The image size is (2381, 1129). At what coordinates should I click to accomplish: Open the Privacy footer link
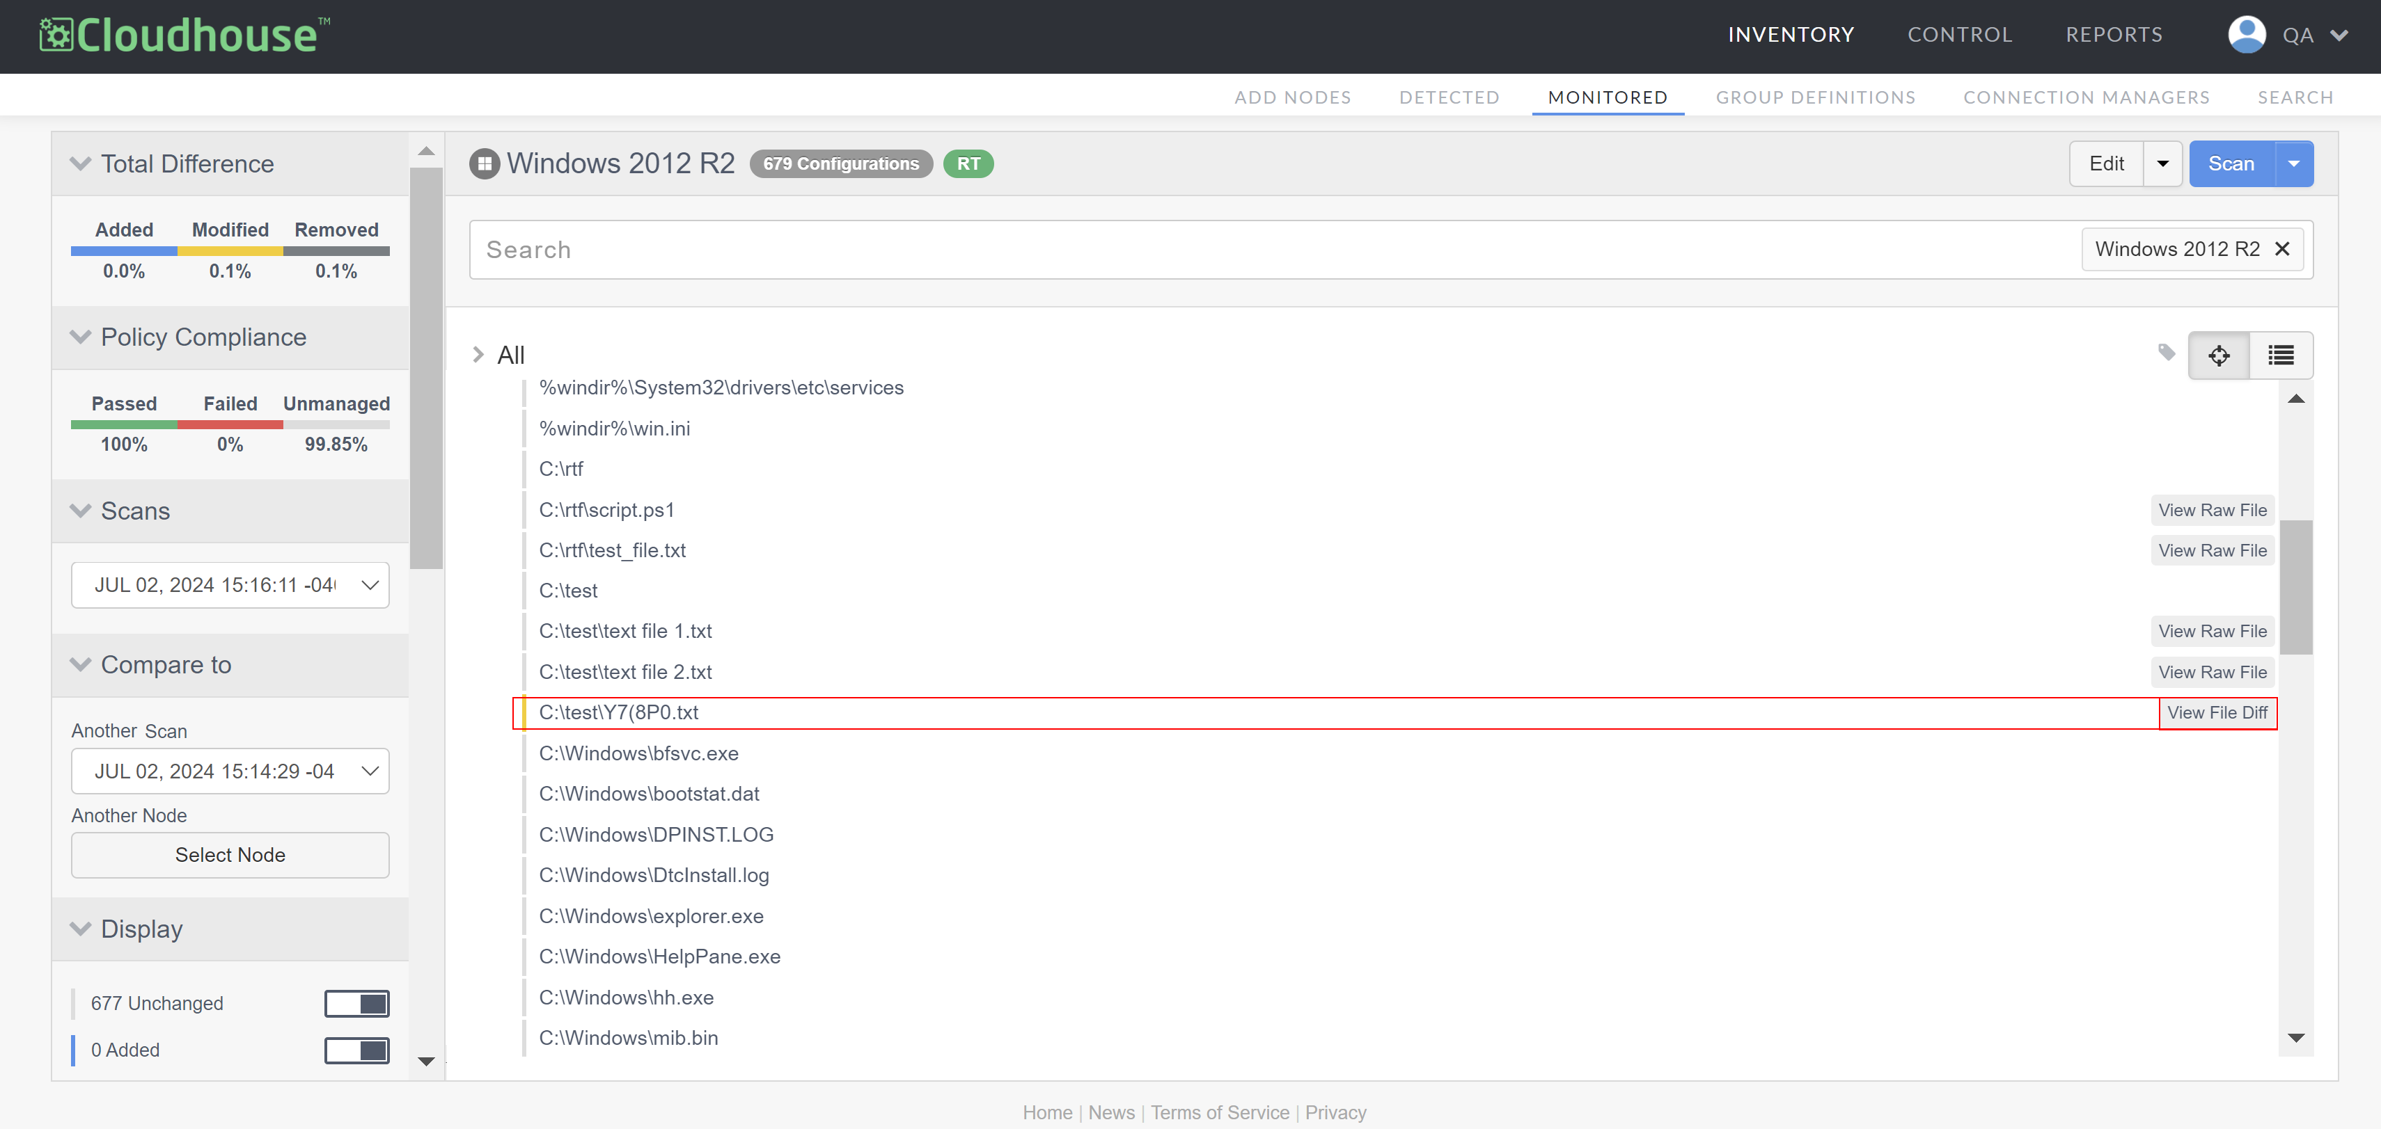tap(1335, 1112)
